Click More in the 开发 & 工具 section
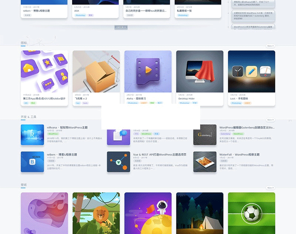This screenshot has height=234, width=296. tap(270, 120)
